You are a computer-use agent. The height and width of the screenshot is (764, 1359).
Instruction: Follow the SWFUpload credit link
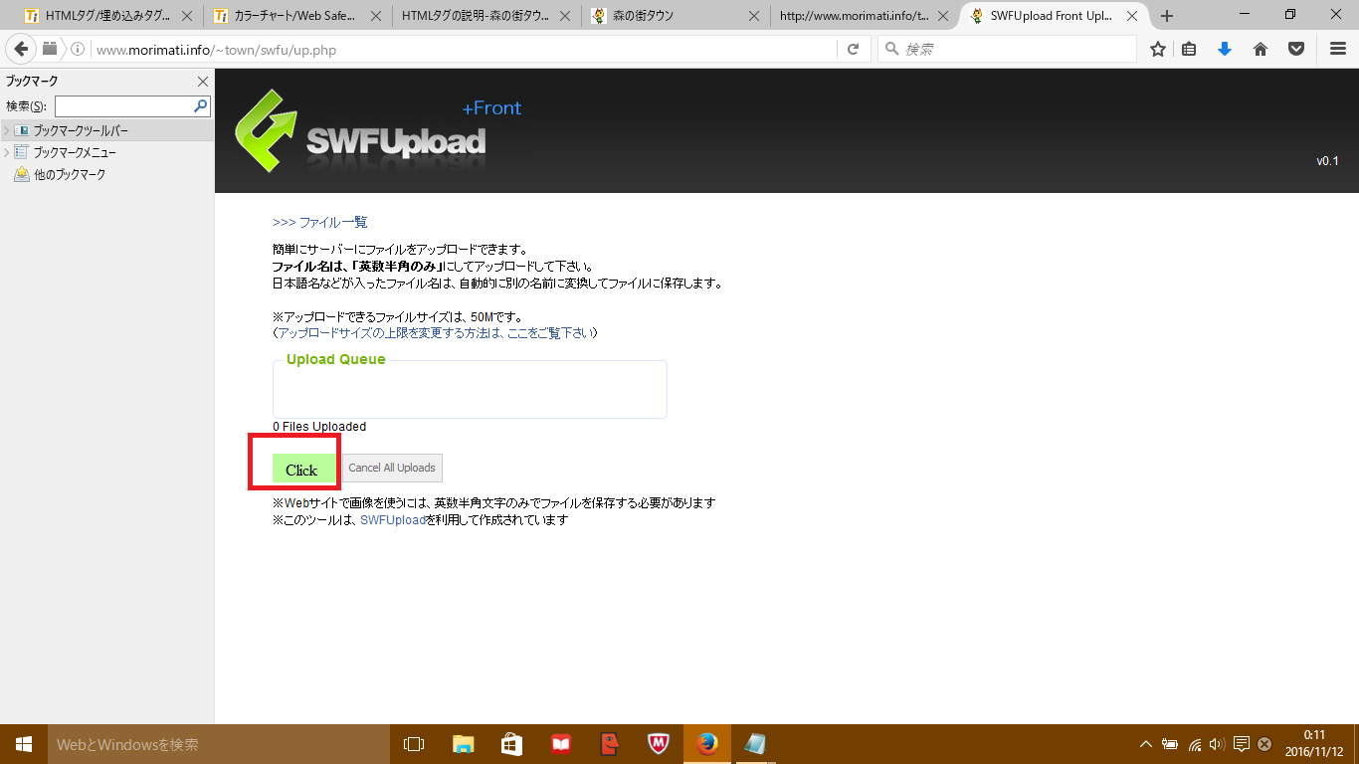[x=393, y=519]
